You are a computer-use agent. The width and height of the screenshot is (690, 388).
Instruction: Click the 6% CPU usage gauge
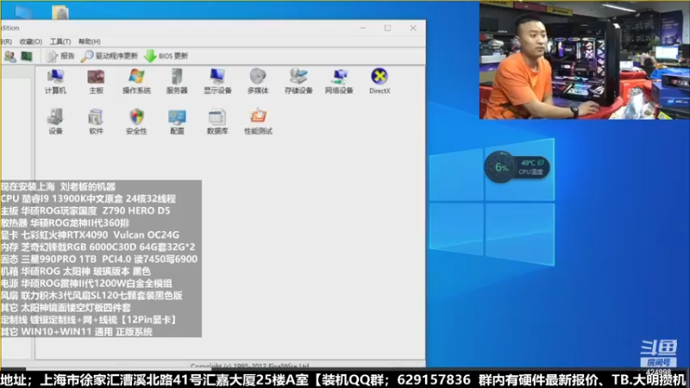click(x=500, y=167)
